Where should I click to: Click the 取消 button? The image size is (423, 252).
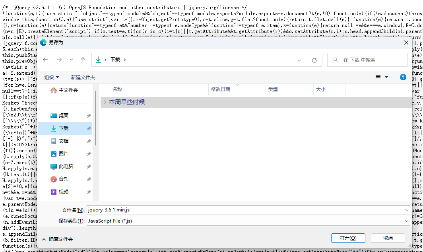tap(388, 238)
